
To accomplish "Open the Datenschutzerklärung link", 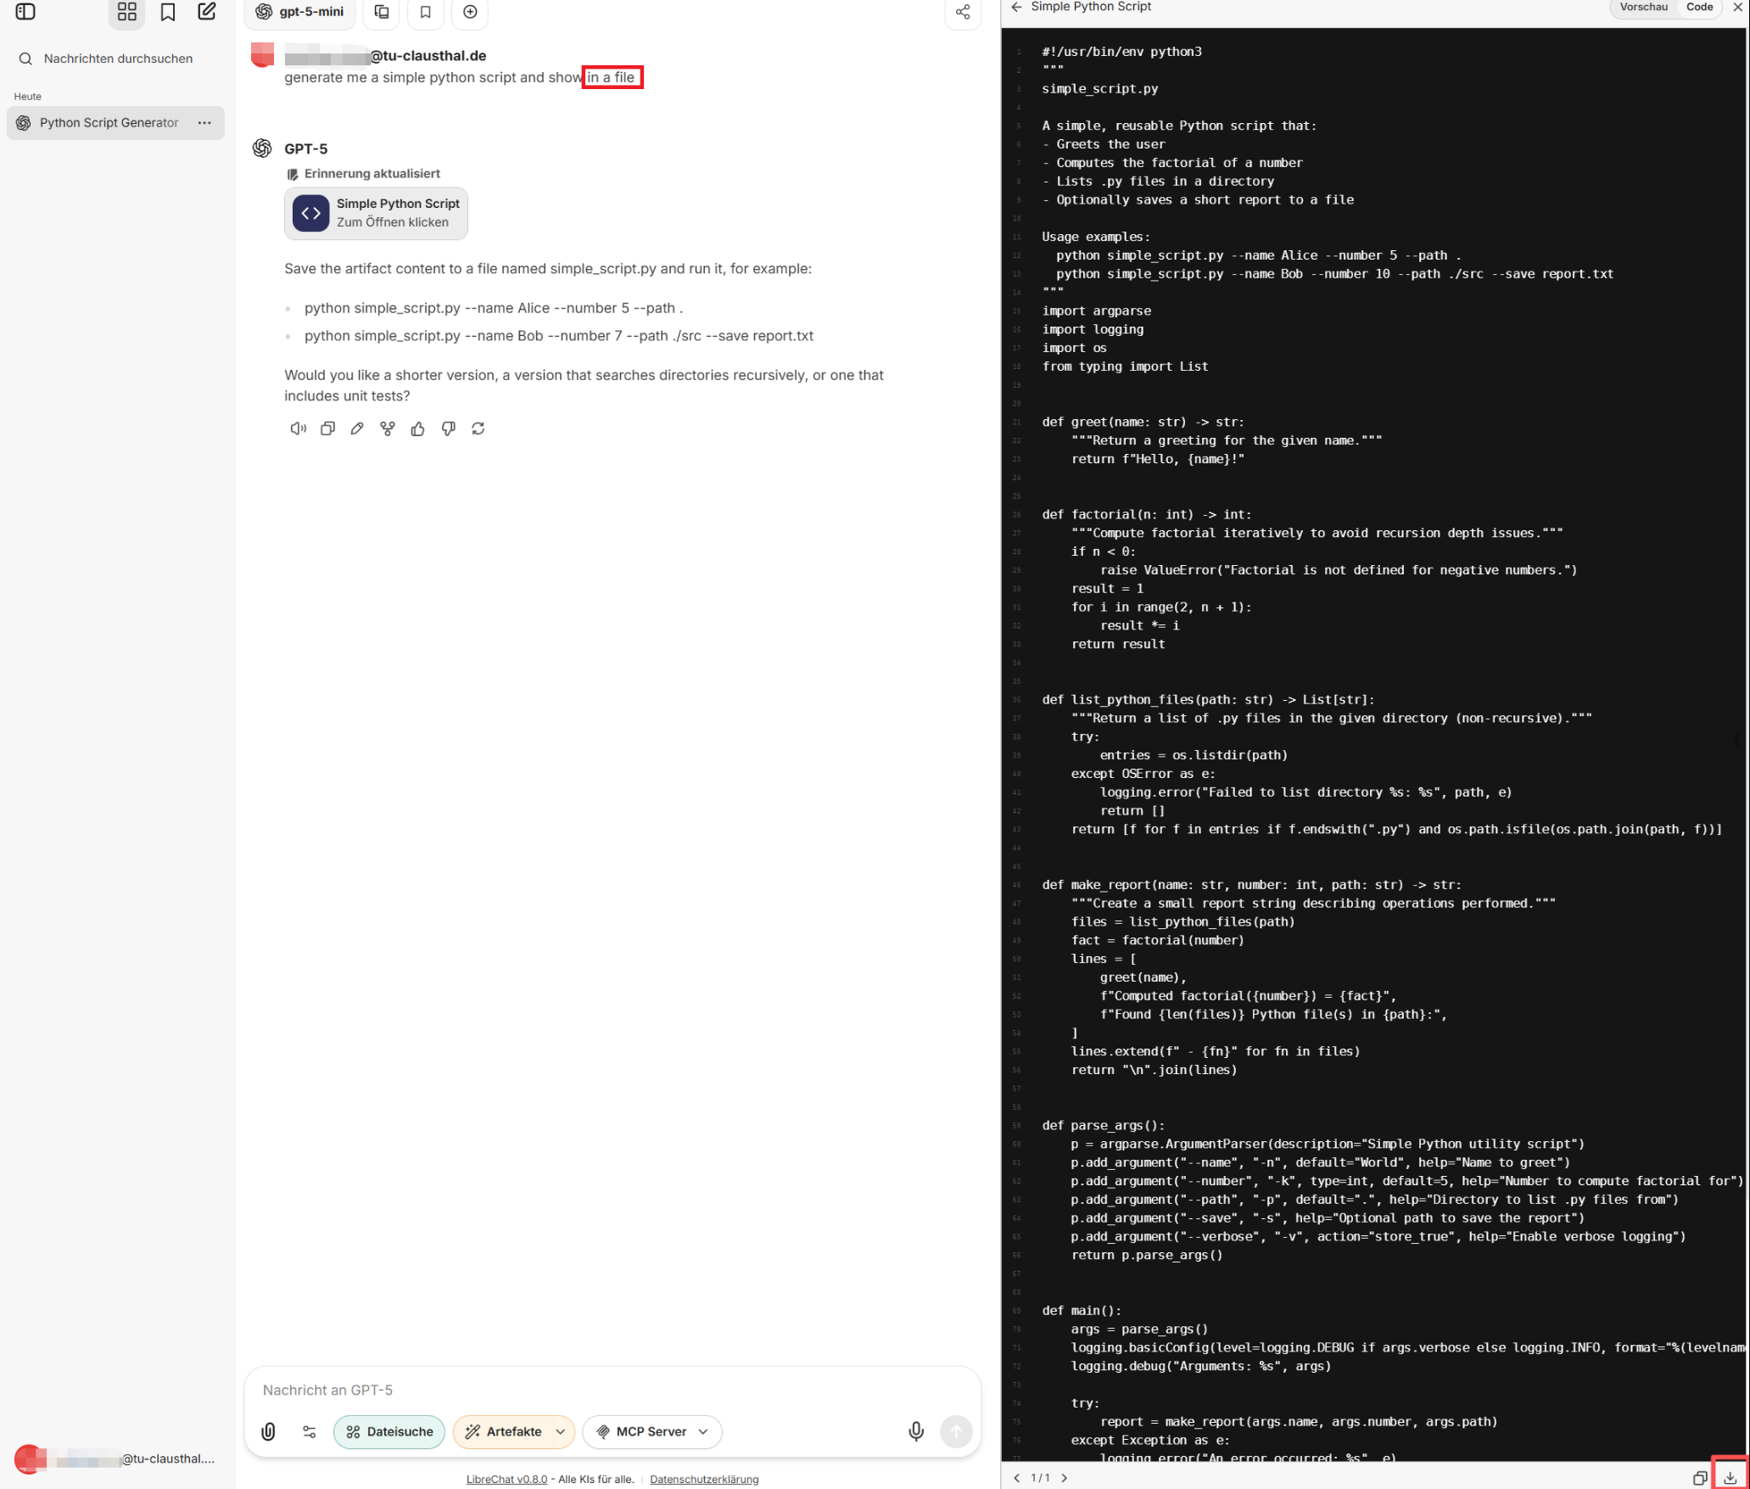I will coord(703,1479).
